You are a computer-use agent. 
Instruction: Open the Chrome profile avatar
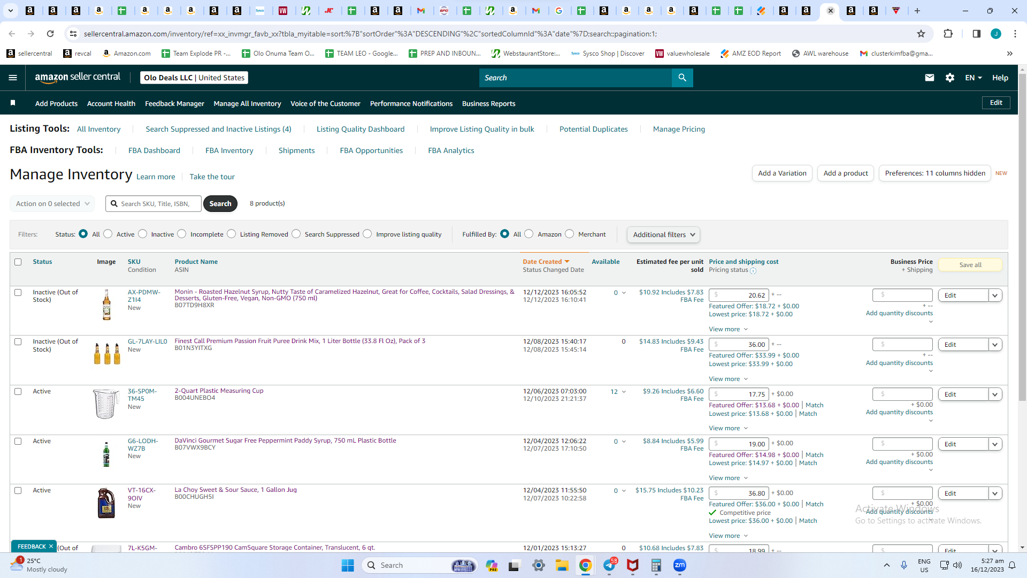point(996,34)
